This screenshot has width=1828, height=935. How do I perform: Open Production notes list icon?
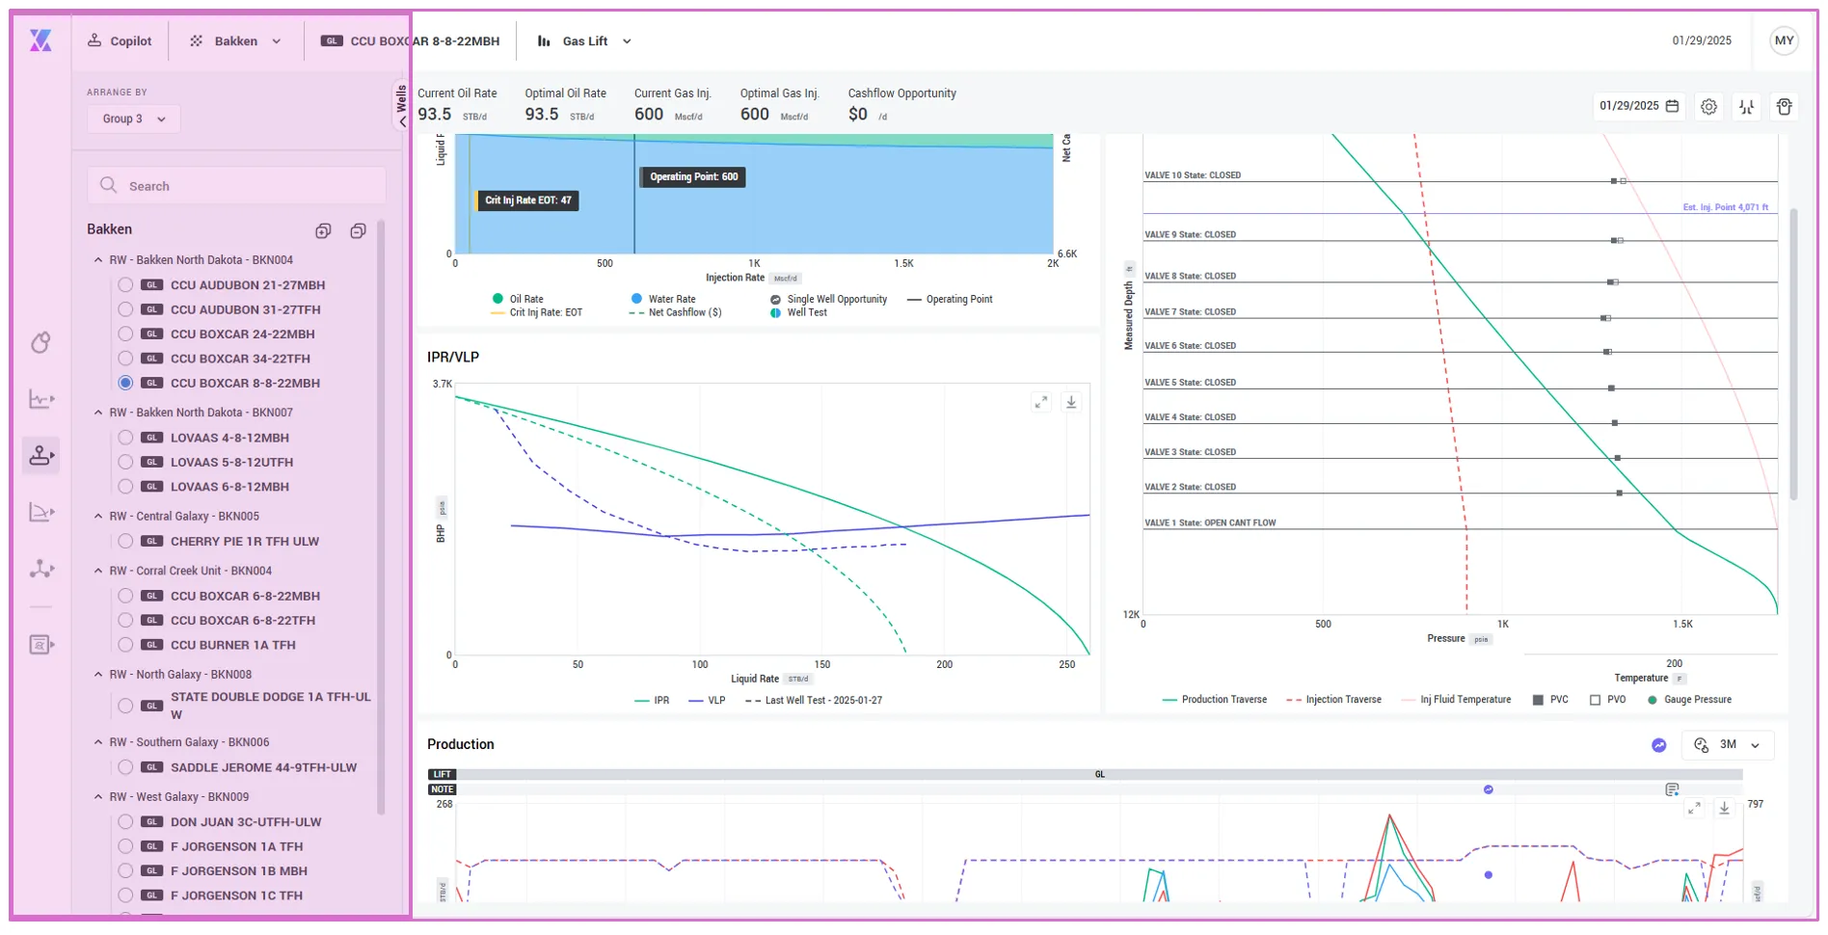1672,789
